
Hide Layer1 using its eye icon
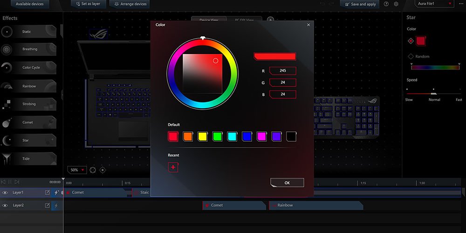[5, 192]
